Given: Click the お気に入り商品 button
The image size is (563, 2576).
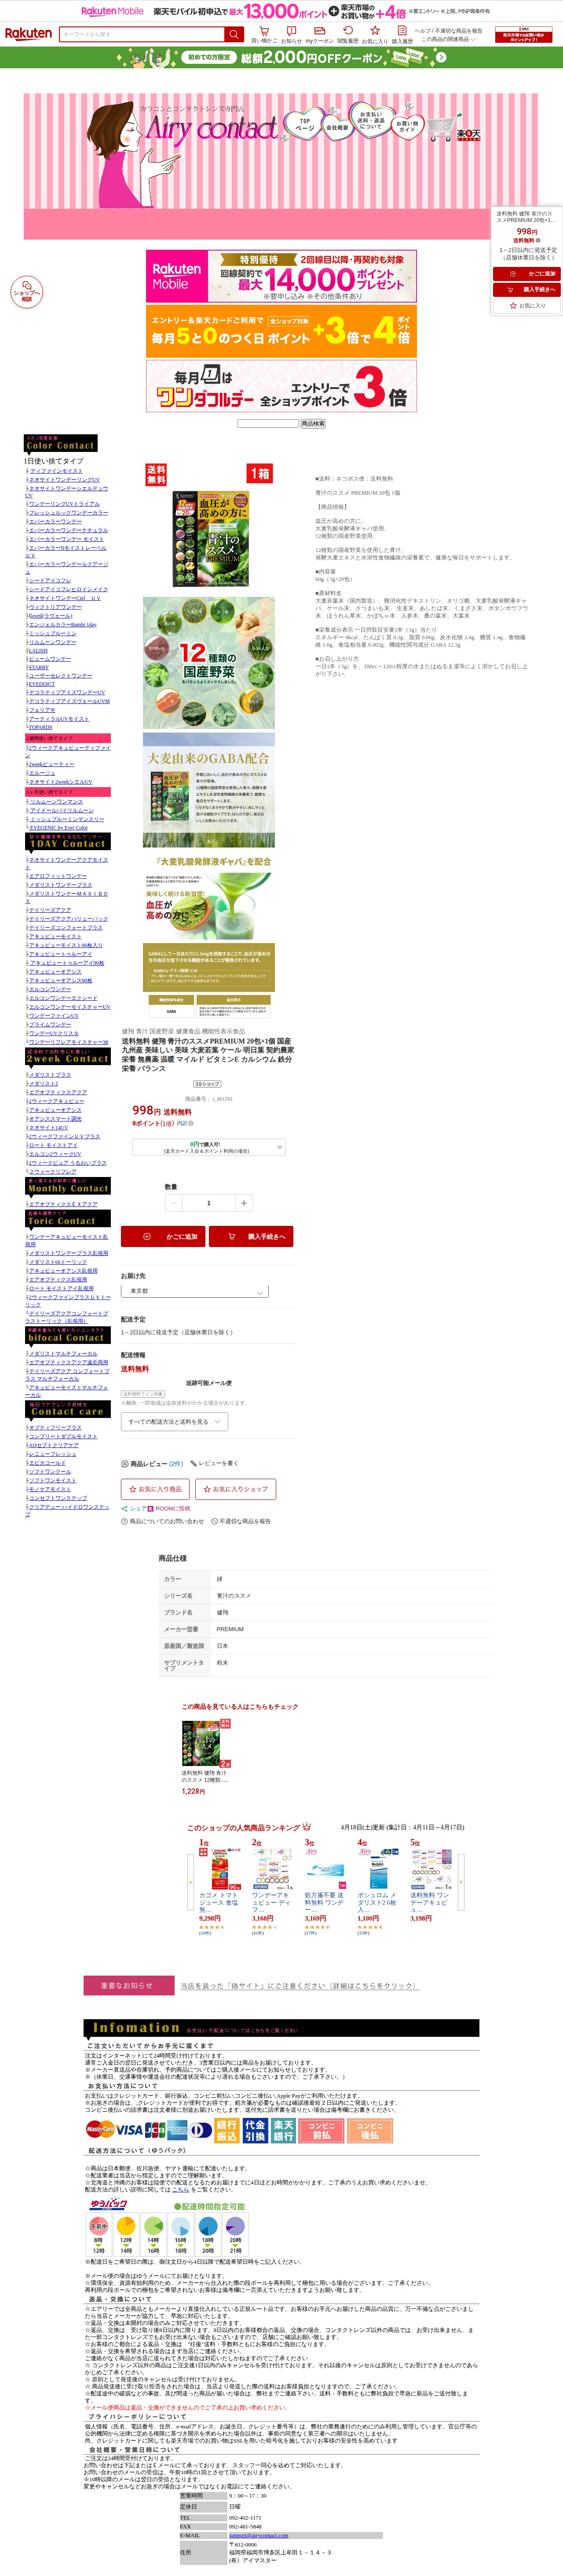Looking at the screenshot, I should pyautogui.click(x=155, y=1489).
